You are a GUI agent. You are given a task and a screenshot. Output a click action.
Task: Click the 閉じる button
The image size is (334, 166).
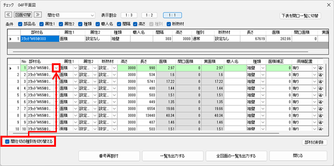click(298, 156)
